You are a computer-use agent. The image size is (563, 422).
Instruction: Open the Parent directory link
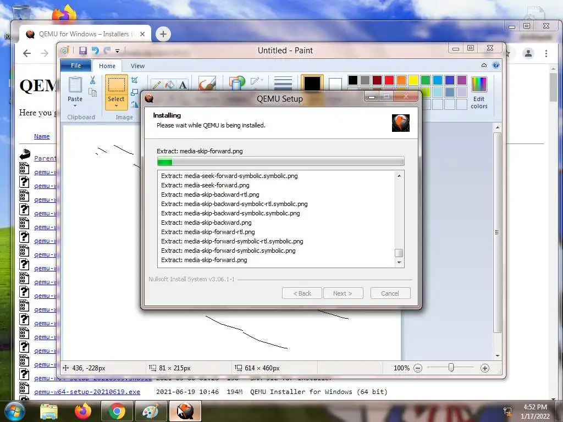pyautogui.click(x=45, y=158)
